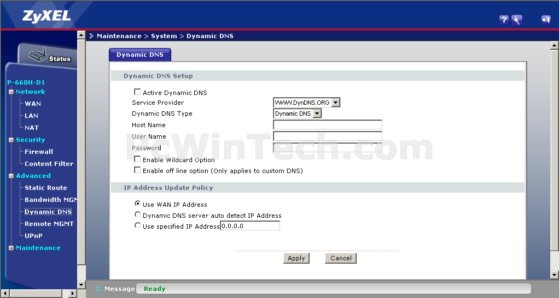Switch to the Dynamic DNS tab

pos(140,55)
